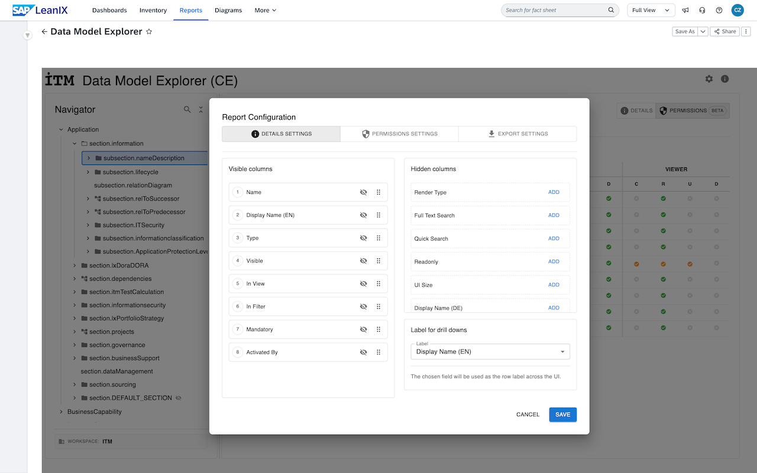This screenshot has height=473, width=757.
Task: Go back using the arrow icon
Action: [44, 32]
